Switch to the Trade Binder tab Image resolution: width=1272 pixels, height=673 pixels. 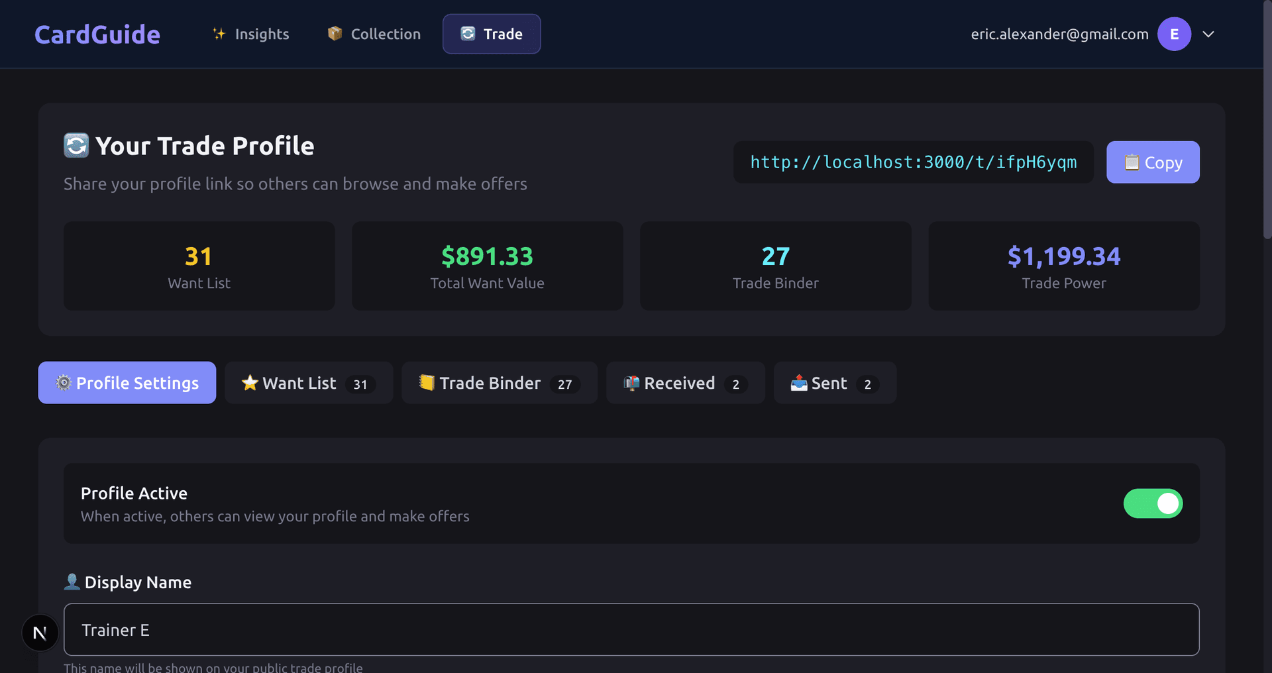pos(490,383)
